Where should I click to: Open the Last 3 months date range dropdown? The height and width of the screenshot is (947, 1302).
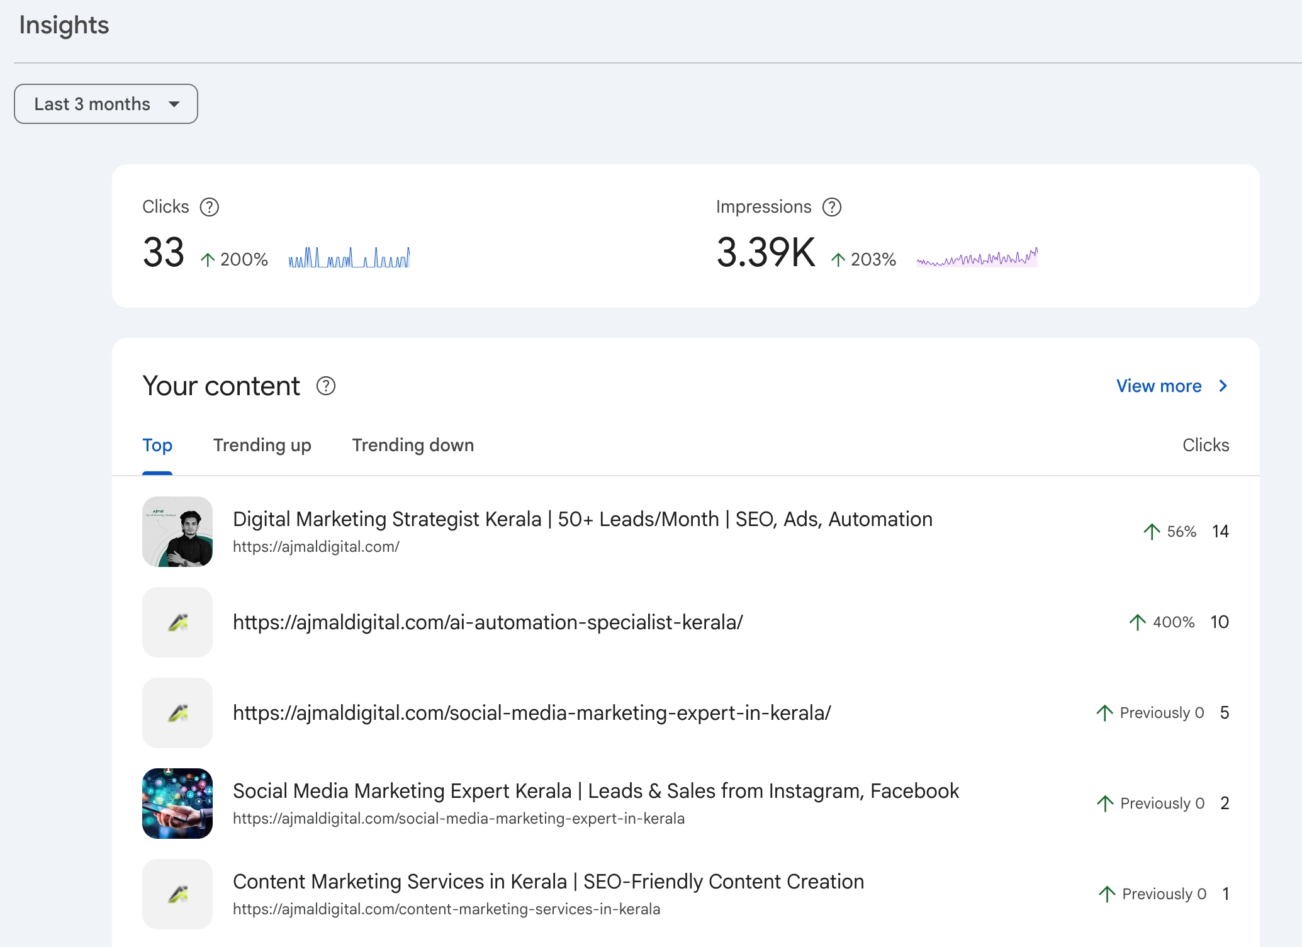[106, 104]
